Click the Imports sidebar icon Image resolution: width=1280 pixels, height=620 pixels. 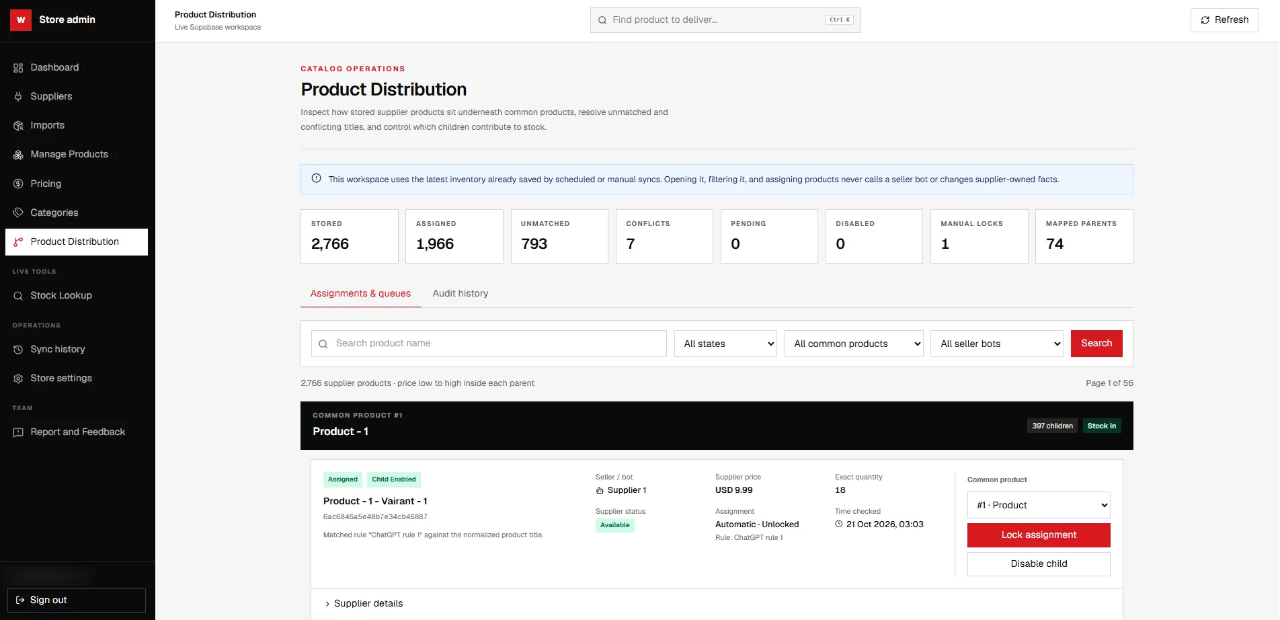pyautogui.click(x=18, y=126)
